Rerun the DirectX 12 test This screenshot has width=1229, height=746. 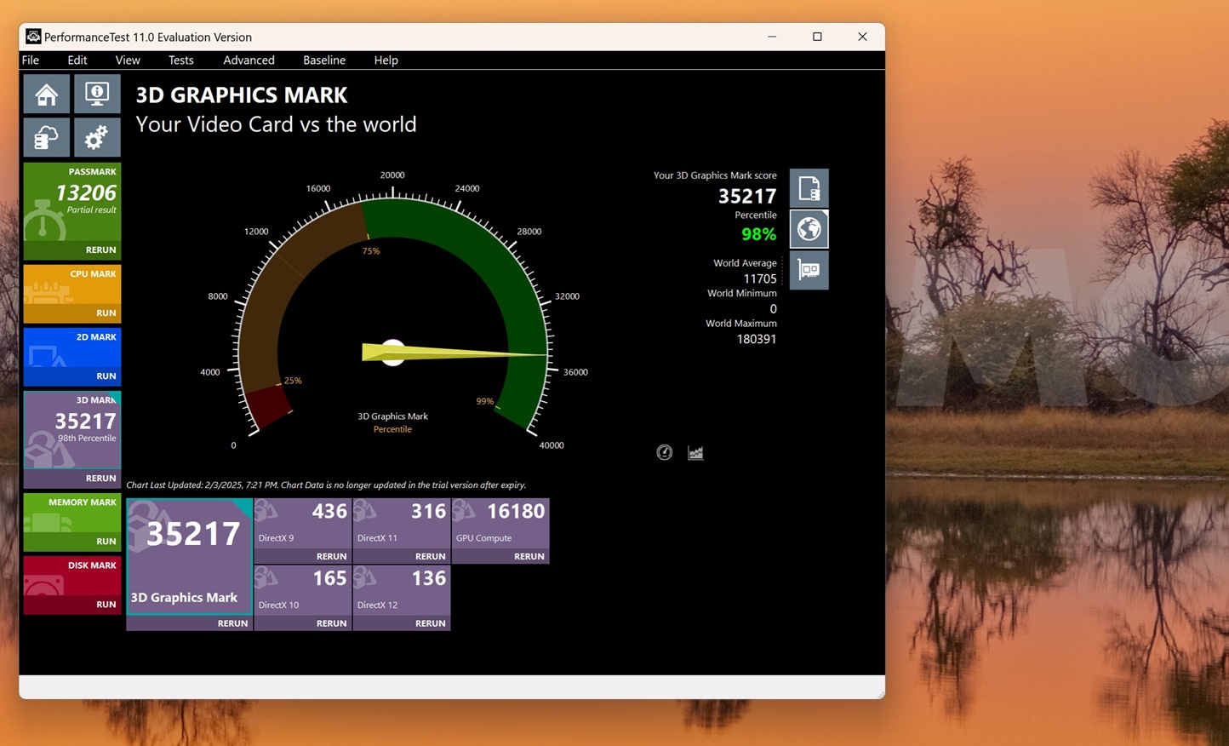point(430,623)
